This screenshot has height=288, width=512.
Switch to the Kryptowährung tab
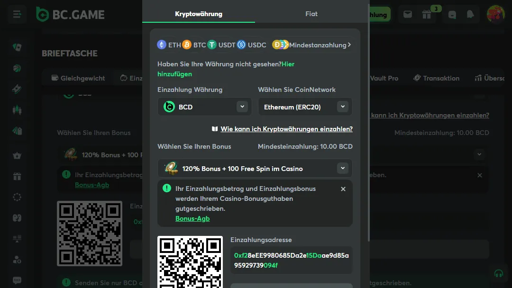pyautogui.click(x=199, y=14)
